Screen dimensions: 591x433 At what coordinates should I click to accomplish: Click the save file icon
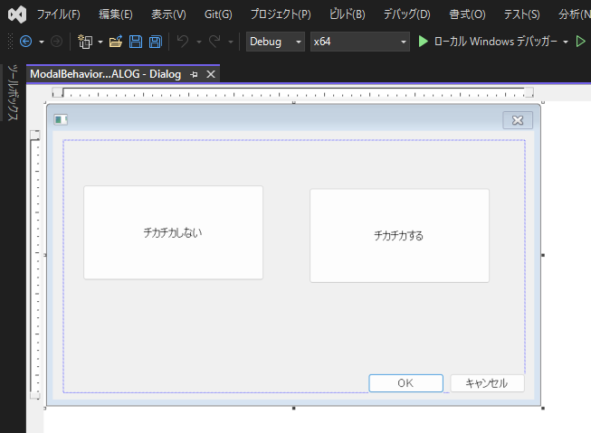pos(135,42)
